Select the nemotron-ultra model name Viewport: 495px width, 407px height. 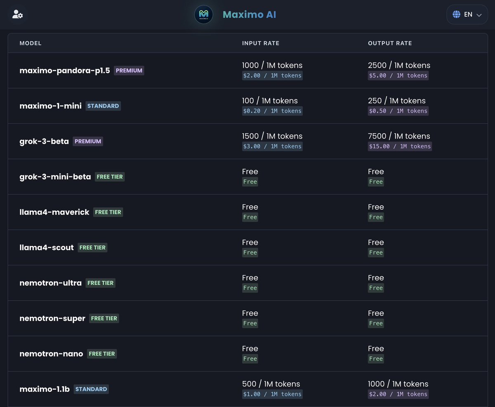pos(51,283)
